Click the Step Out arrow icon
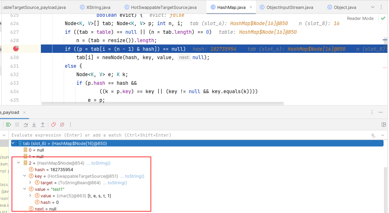The width and height of the screenshot is (389, 213). 43,125
